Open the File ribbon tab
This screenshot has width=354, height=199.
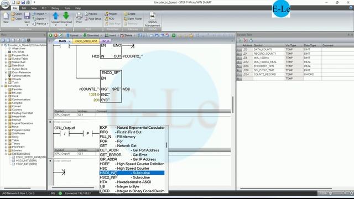point(15,8)
